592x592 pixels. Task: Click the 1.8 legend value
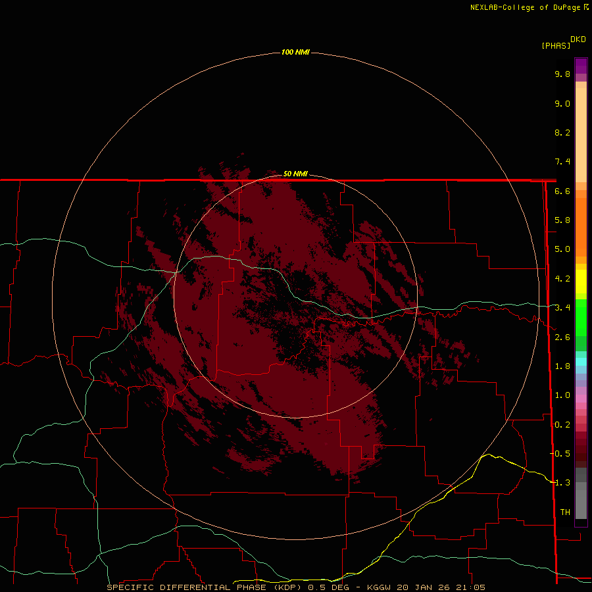pyautogui.click(x=562, y=366)
